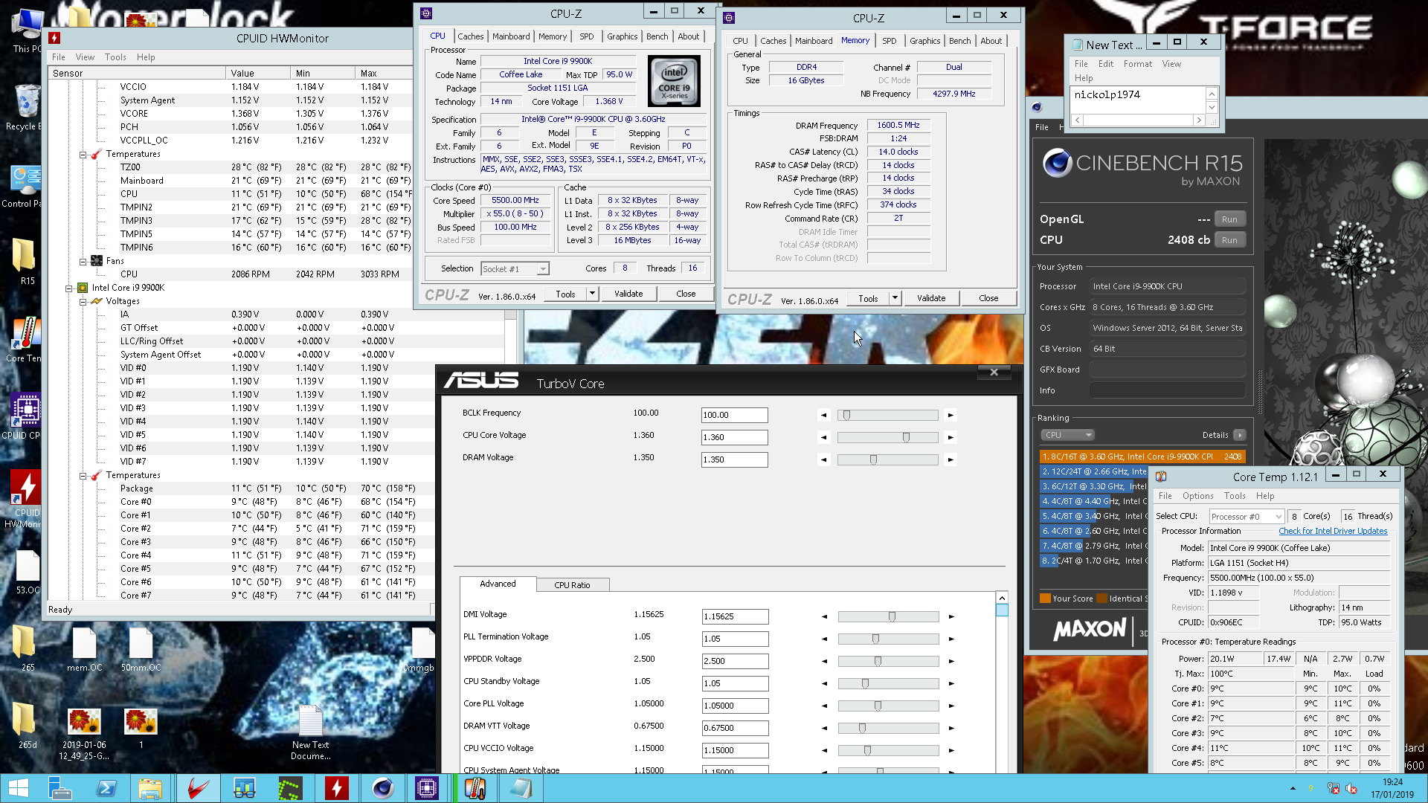Click the HWMonitor Sensor column header
1428x803 pixels.
point(138,73)
